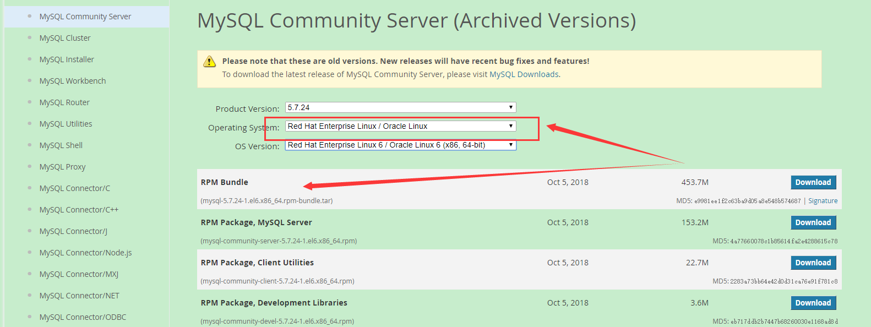Follow the MySQL Downloads link in notice
The width and height of the screenshot is (871, 327).
click(x=524, y=74)
